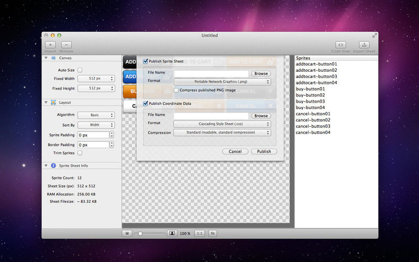Click the black ADD sprite on canvas
The height and width of the screenshot is (262, 419).
tap(130, 62)
